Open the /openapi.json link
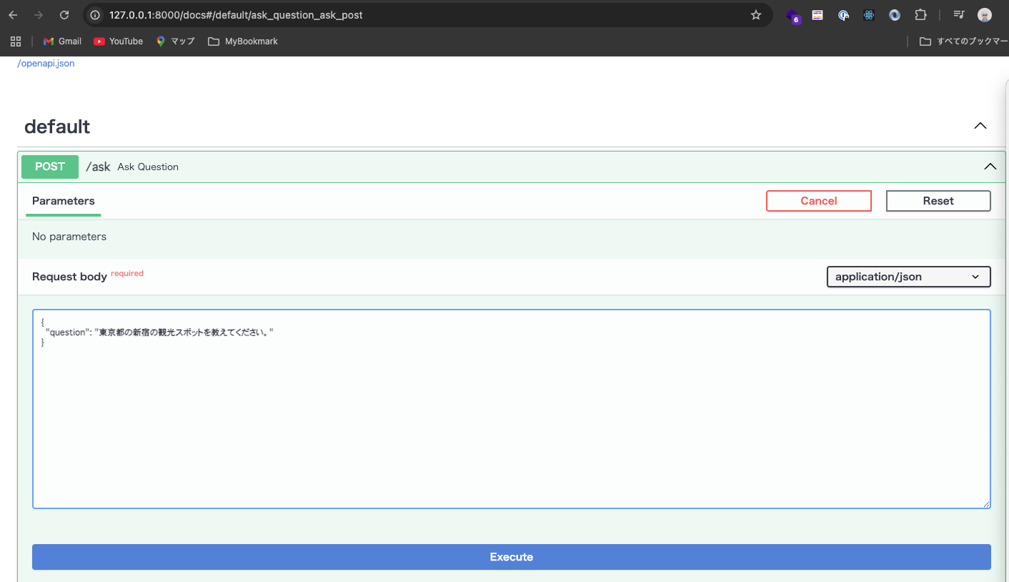Viewport: 1009px width, 582px height. coord(46,64)
